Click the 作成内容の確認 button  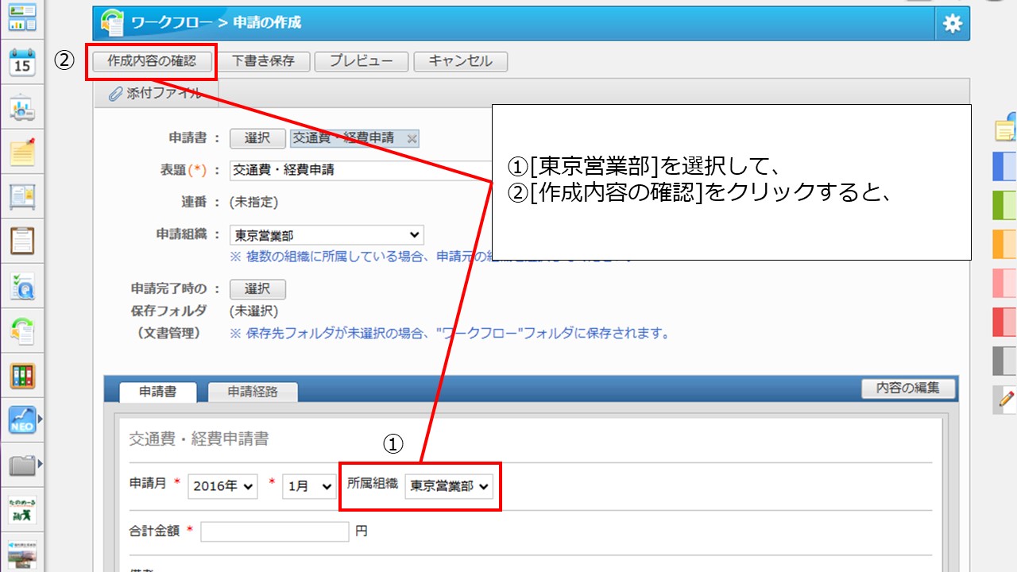pos(151,61)
